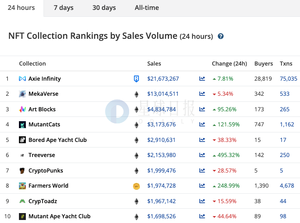This screenshot has width=300, height=223.
Task: Click the help question mark icon
Action: (221, 36)
